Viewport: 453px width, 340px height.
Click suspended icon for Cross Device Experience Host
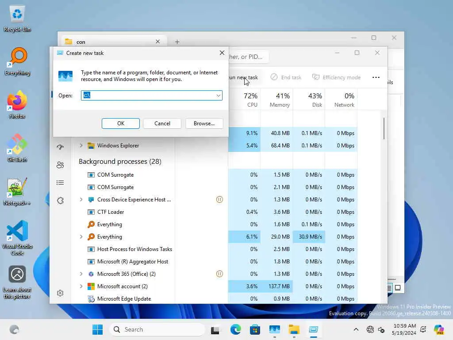click(219, 200)
